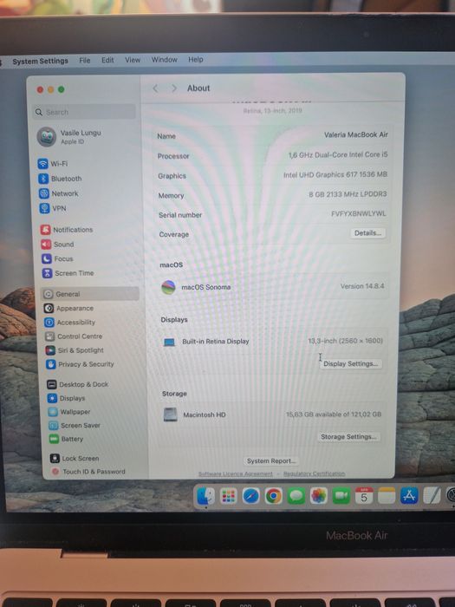The image size is (455, 607).
Task: Click the Coverage Details button
Action: pos(367,233)
